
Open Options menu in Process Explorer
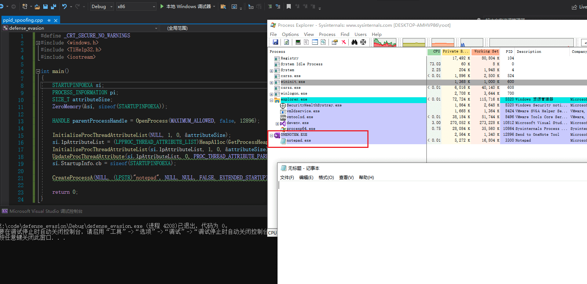tap(290, 34)
